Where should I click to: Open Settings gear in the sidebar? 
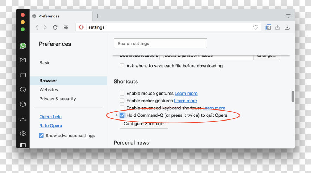click(x=23, y=133)
